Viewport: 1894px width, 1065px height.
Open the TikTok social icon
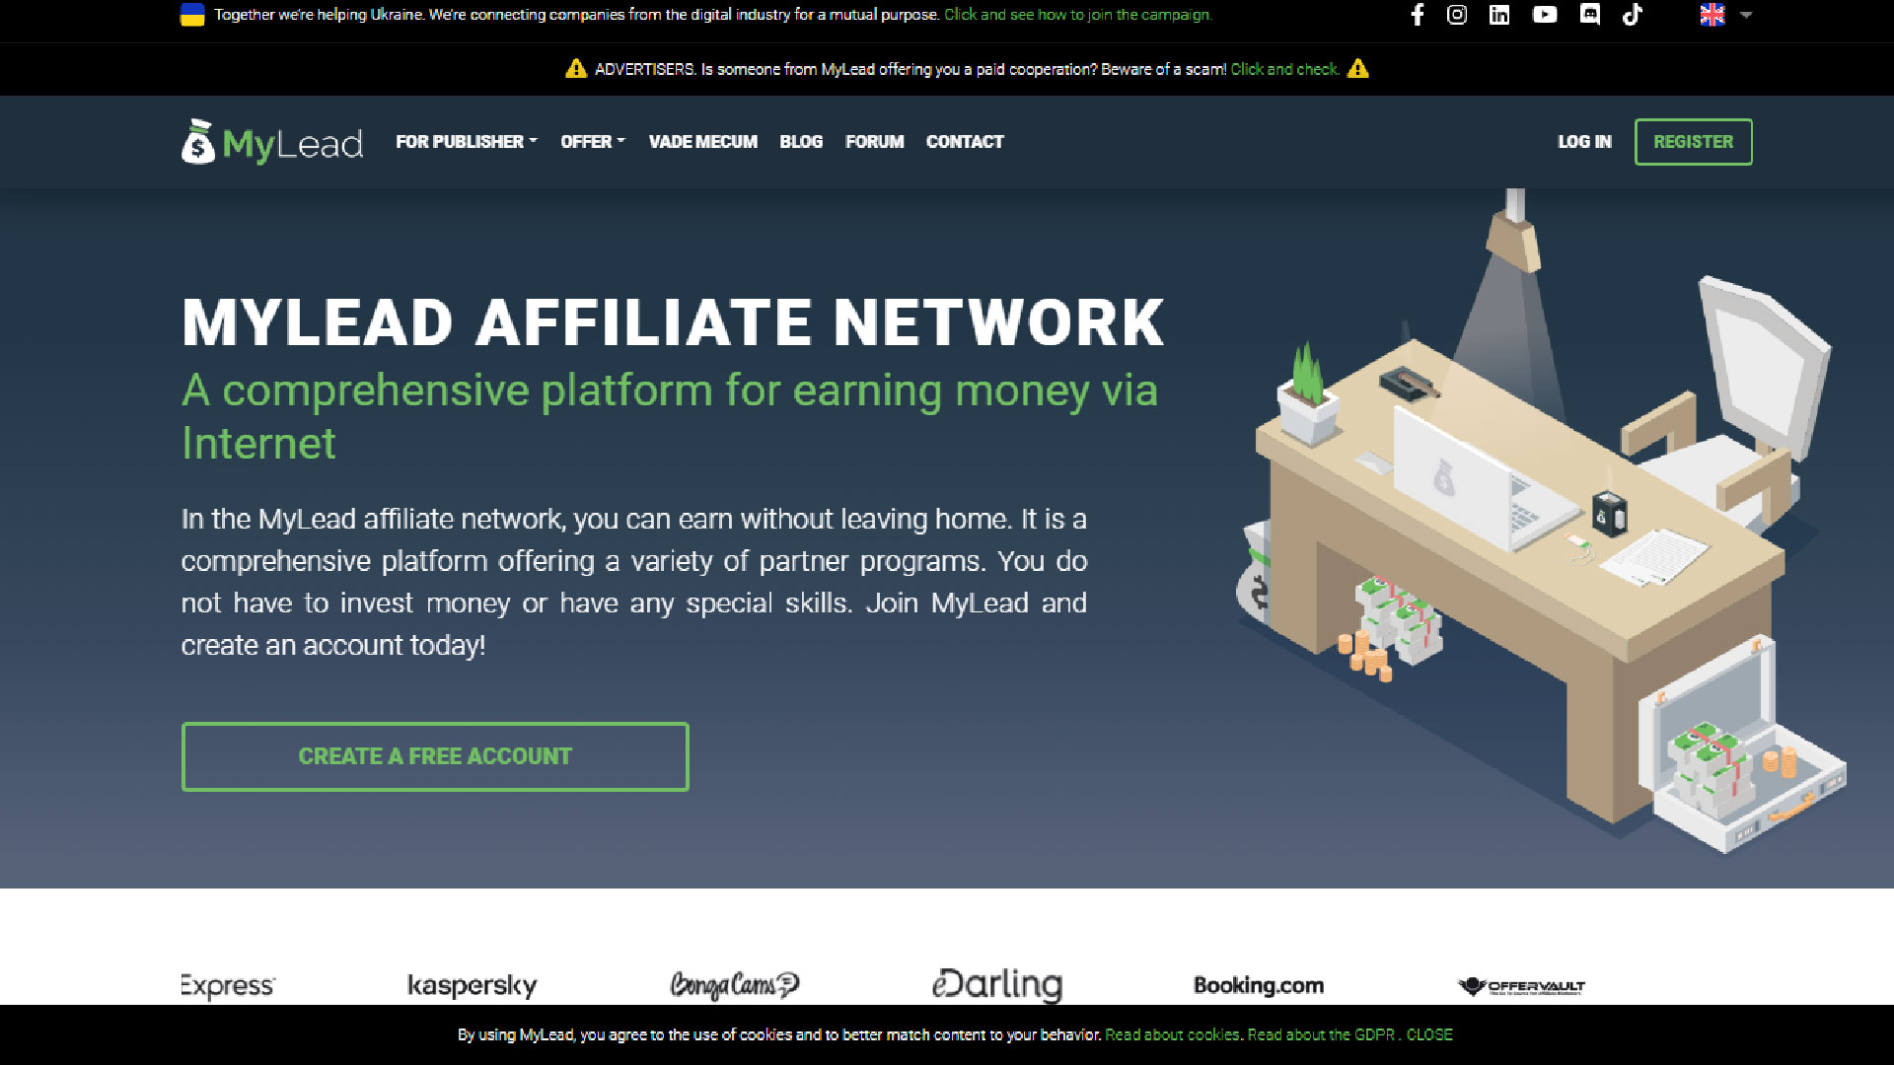coord(1633,15)
